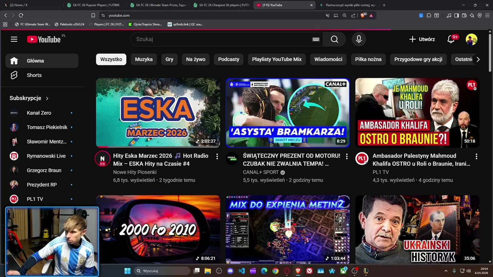This screenshot has height=277, width=493.
Task: Open PL1 TV subscription in sidebar
Action: click(41, 199)
